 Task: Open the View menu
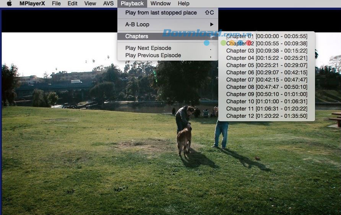pyautogui.click(x=90, y=3)
